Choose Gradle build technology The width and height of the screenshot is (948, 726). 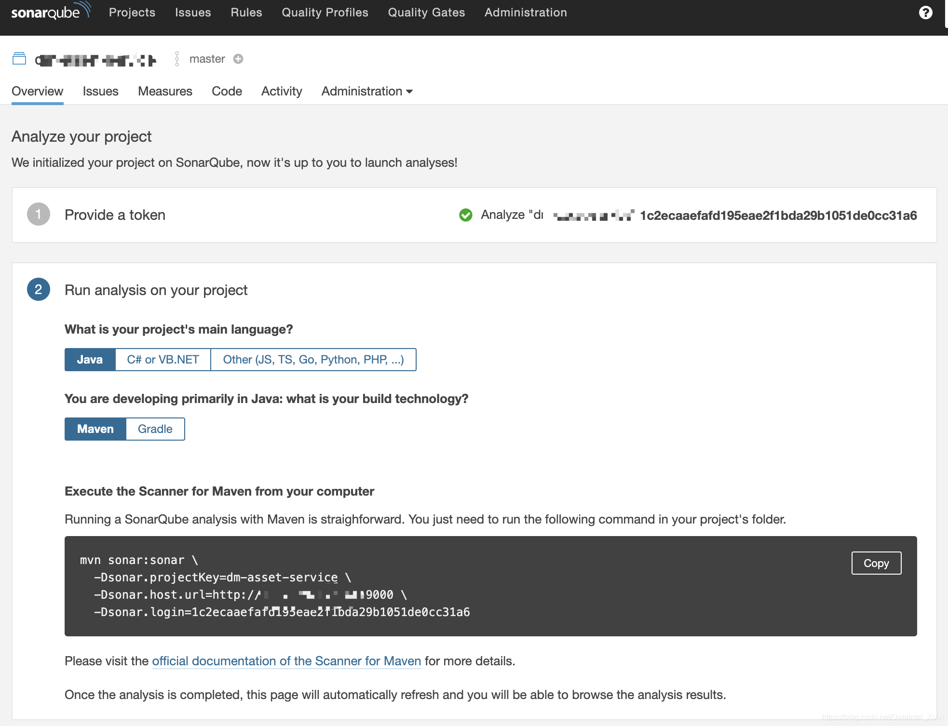pos(155,429)
